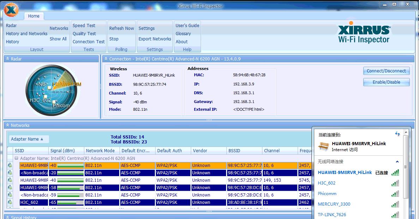Click Export Networks

click(155, 39)
